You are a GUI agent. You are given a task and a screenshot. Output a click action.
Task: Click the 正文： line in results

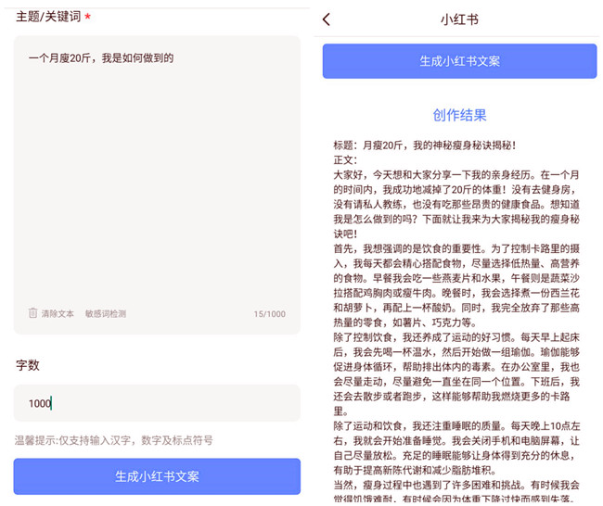point(345,159)
